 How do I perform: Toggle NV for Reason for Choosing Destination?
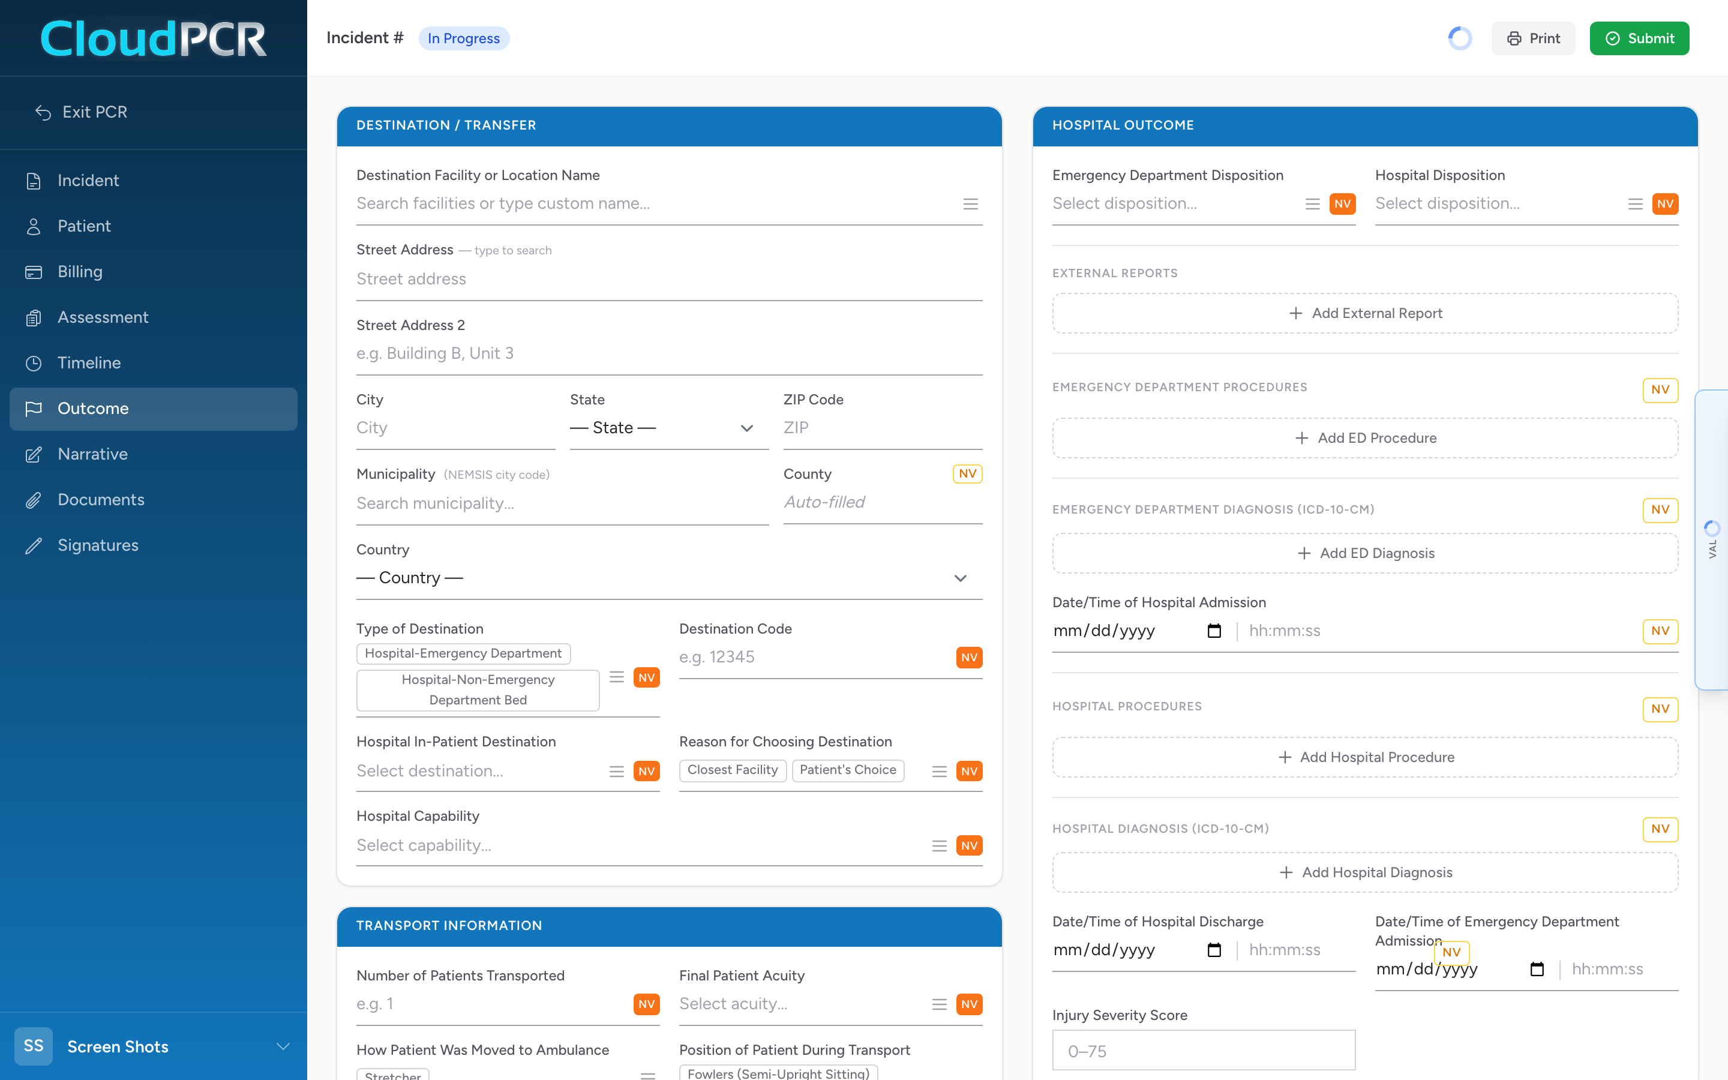[x=969, y=772]
